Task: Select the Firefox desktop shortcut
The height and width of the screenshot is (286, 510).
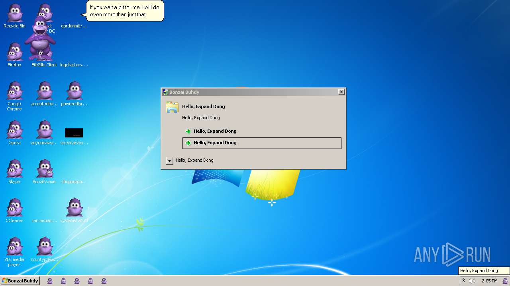Action: tap(14, 54)
